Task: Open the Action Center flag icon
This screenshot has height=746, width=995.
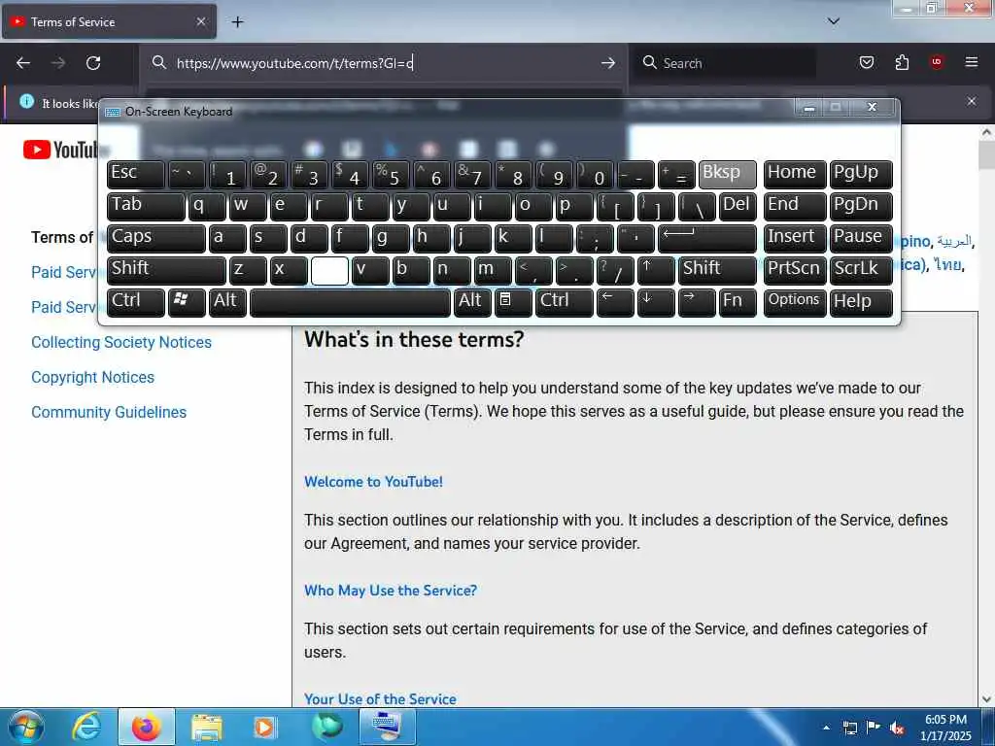Action: (874, 728)
